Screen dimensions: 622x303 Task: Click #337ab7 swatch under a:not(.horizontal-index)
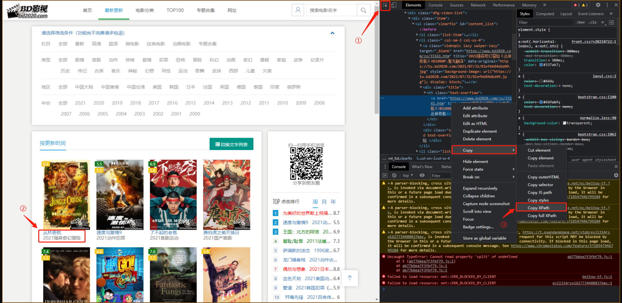[x=541, y=65]
